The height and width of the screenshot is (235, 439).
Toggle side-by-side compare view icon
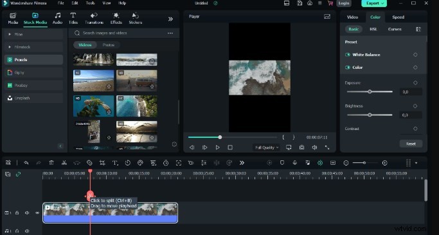[x=418, y=29]
